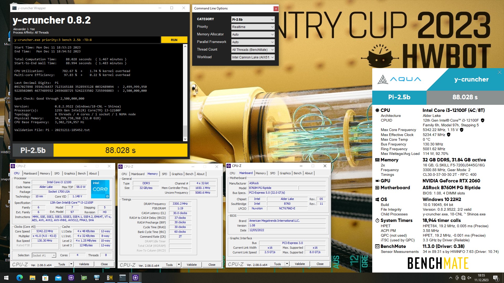Click the Core Speed value 5342.22 MHz in CPU-Z

point(45,231)
